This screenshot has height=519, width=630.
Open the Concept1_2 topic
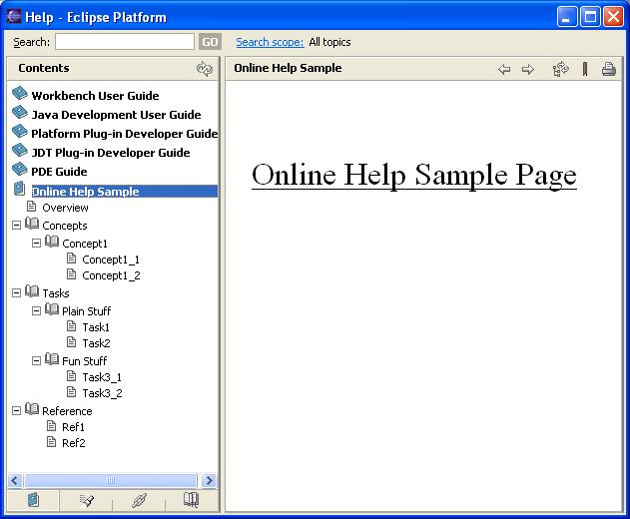[111, 275]
